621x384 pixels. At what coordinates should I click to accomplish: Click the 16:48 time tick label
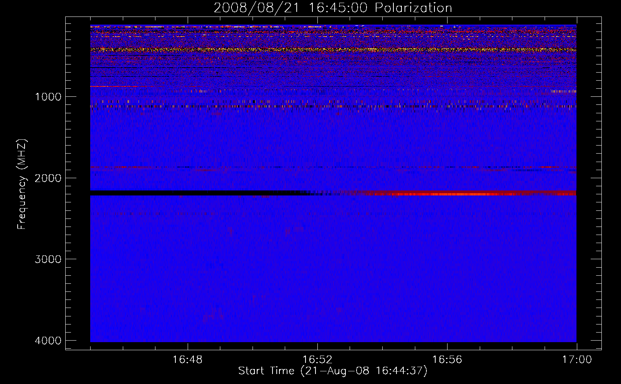pos(188,360)
